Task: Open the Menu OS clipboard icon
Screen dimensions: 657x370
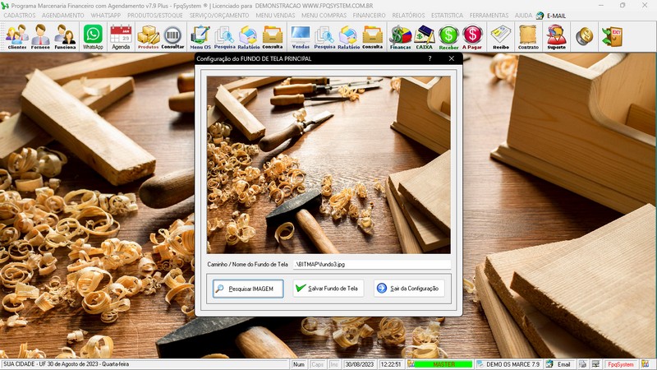Action: coord(200,36)
